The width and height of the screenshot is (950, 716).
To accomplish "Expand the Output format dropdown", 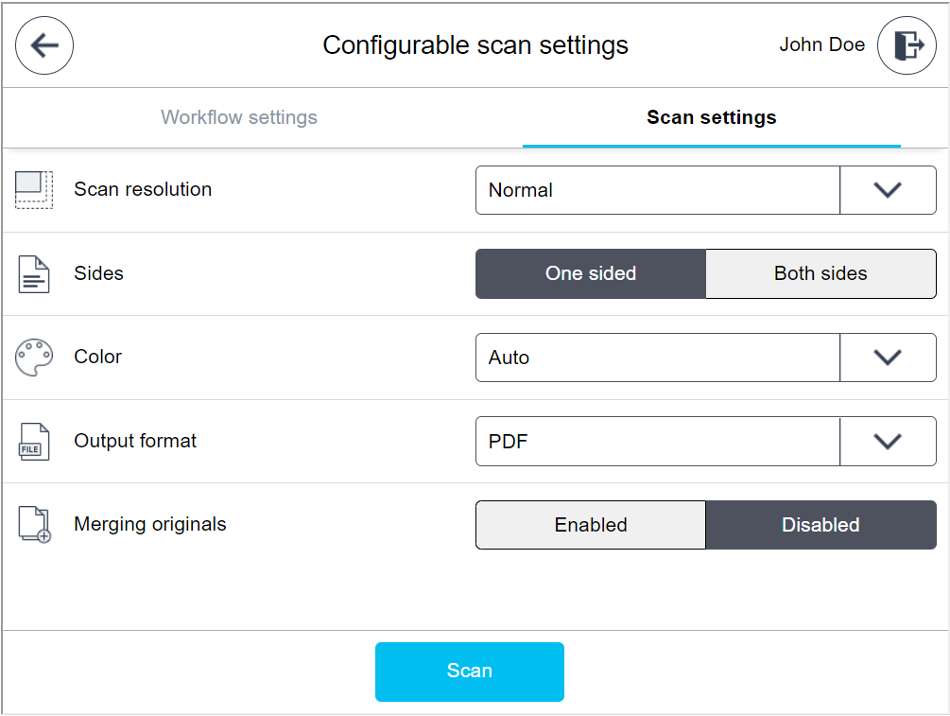I will coord(888,440).
